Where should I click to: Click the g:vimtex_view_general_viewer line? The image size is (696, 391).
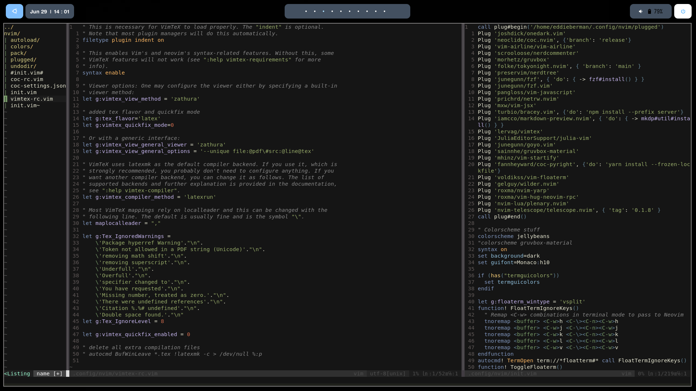(x=154, y=145)
